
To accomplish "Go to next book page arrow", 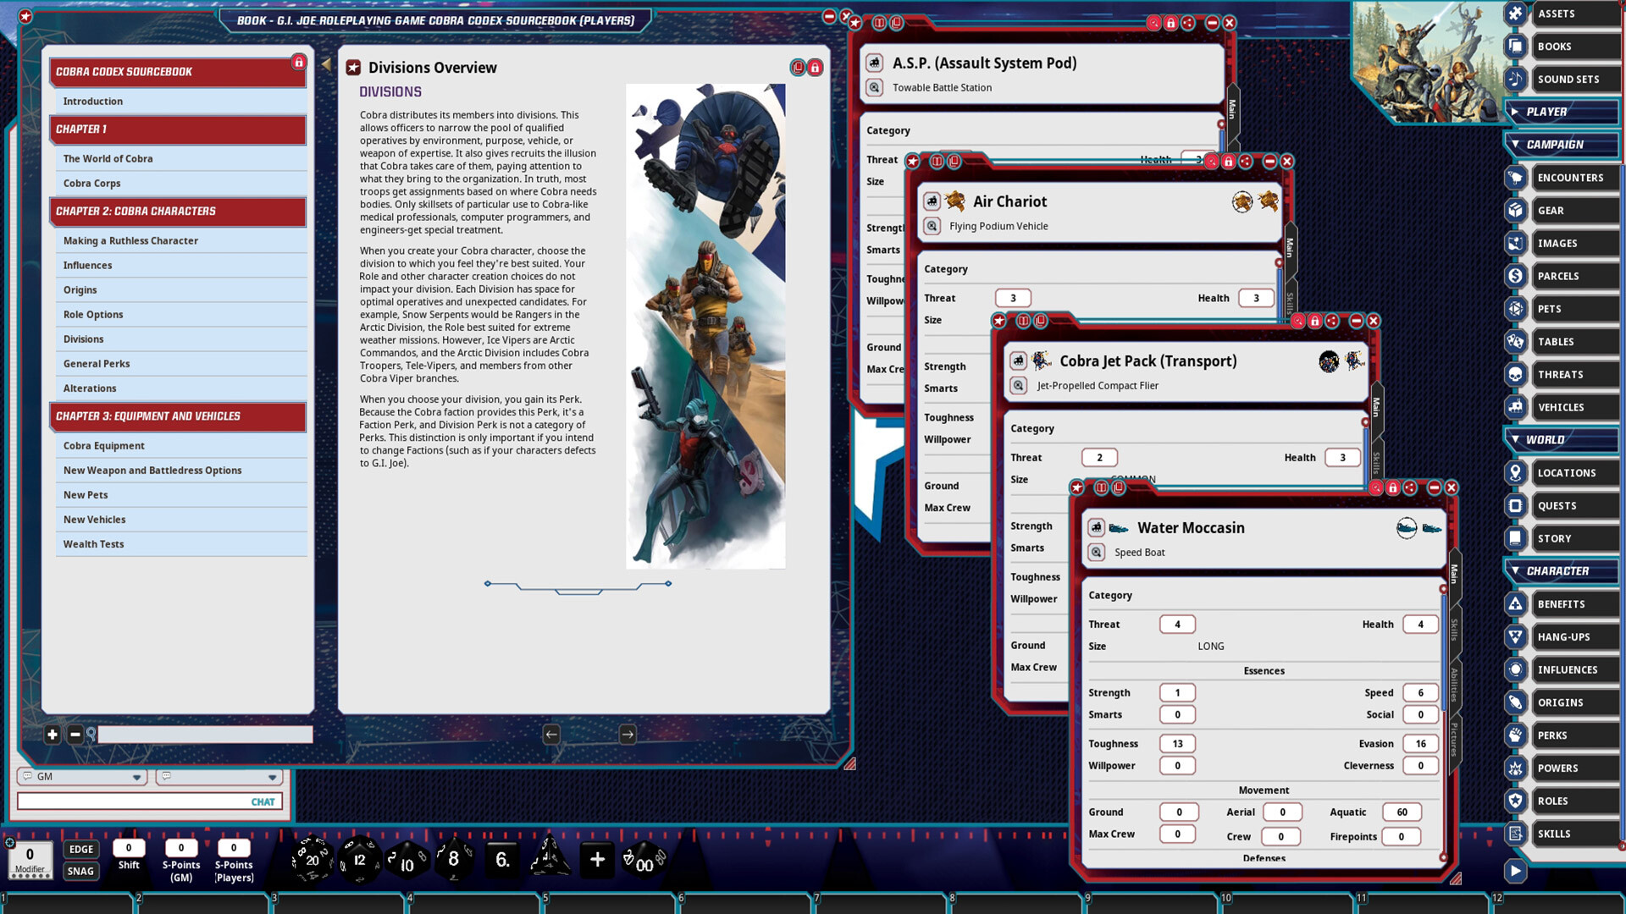I will 628,735.
